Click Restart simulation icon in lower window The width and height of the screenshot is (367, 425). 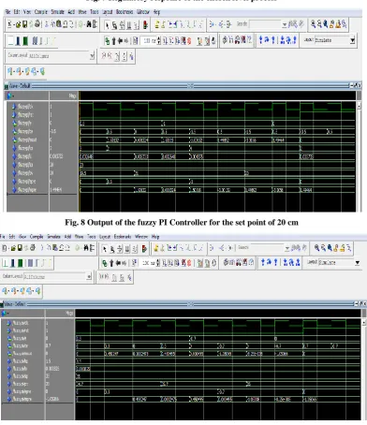133,263
